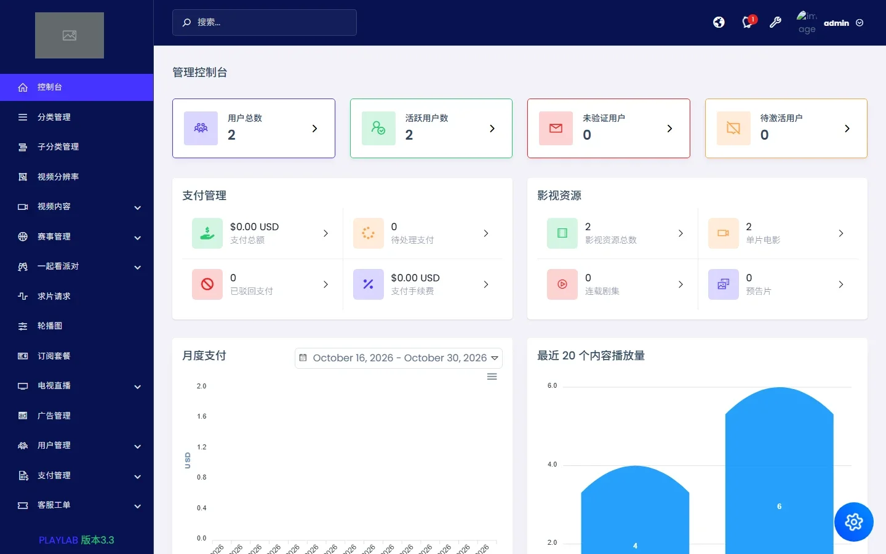Click the orange single movies camera icon
886x554 pixels.
(724, 233)
